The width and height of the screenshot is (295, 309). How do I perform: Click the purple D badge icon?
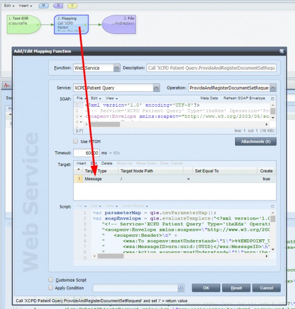coord(58,6)
